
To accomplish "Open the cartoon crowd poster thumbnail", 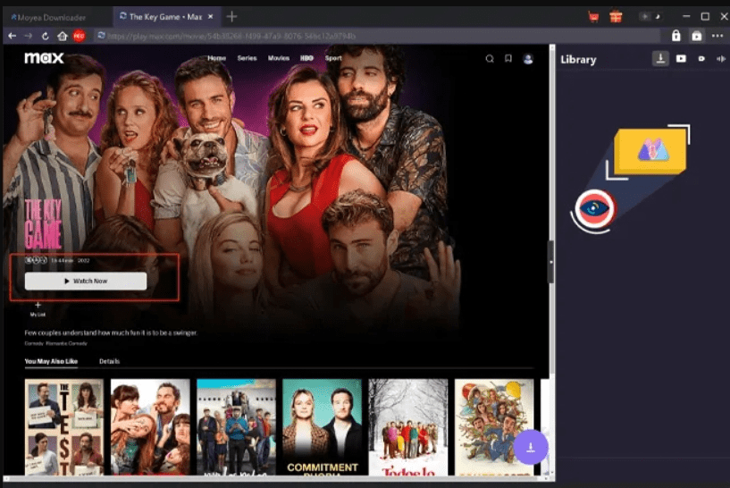I will pyautogui.click(x=494, y=427).
